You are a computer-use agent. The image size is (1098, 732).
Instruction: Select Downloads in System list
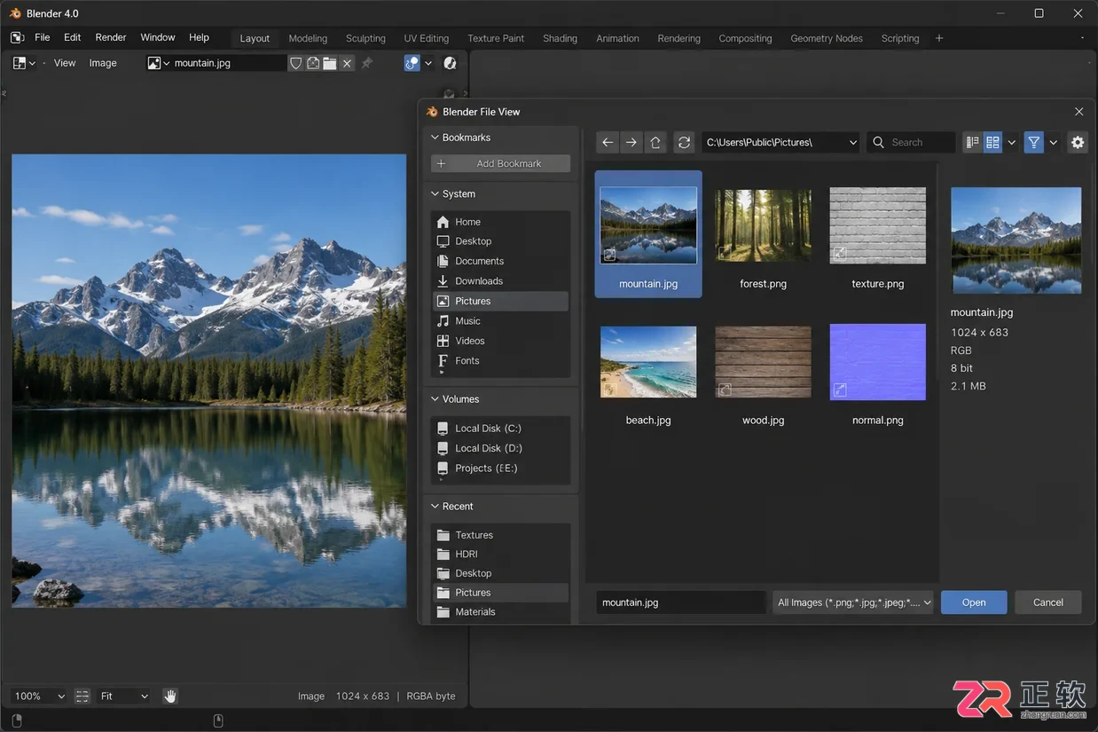[x=500, y=281]
